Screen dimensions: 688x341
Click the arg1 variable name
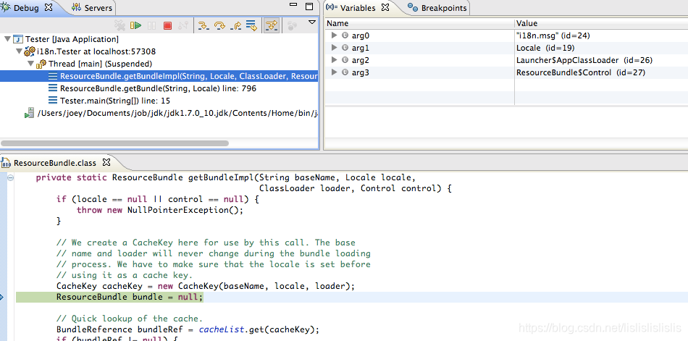(x=360, y=47)
